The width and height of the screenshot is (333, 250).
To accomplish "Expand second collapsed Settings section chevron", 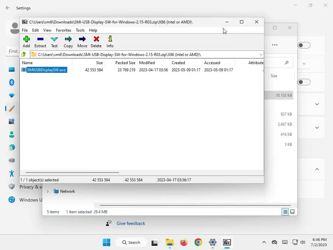I will point(317,128).
